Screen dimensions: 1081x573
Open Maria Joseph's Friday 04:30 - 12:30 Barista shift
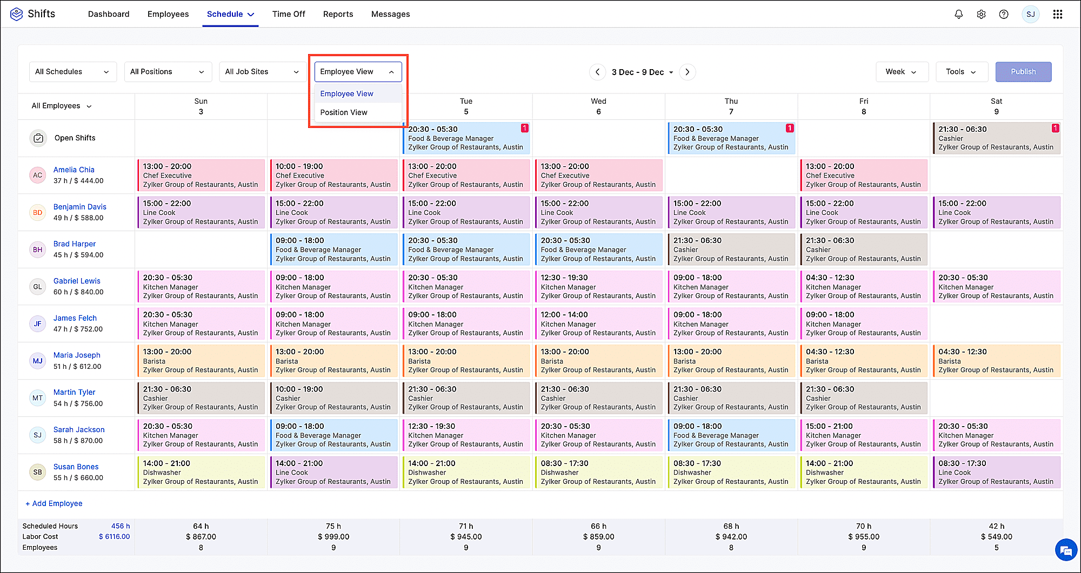point(864,361)
